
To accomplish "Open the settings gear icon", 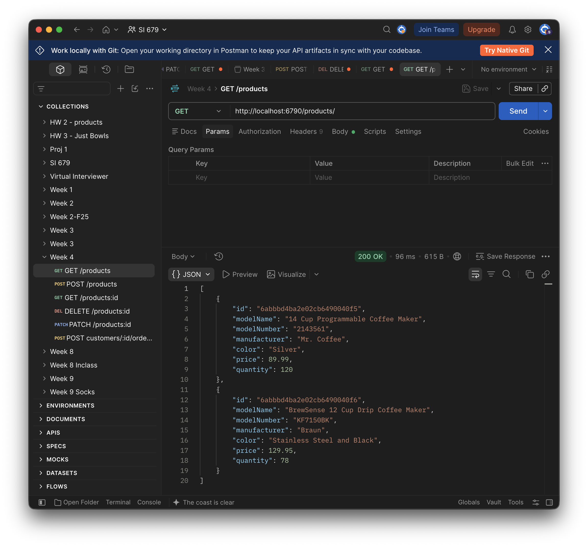I will coord(528,30).
